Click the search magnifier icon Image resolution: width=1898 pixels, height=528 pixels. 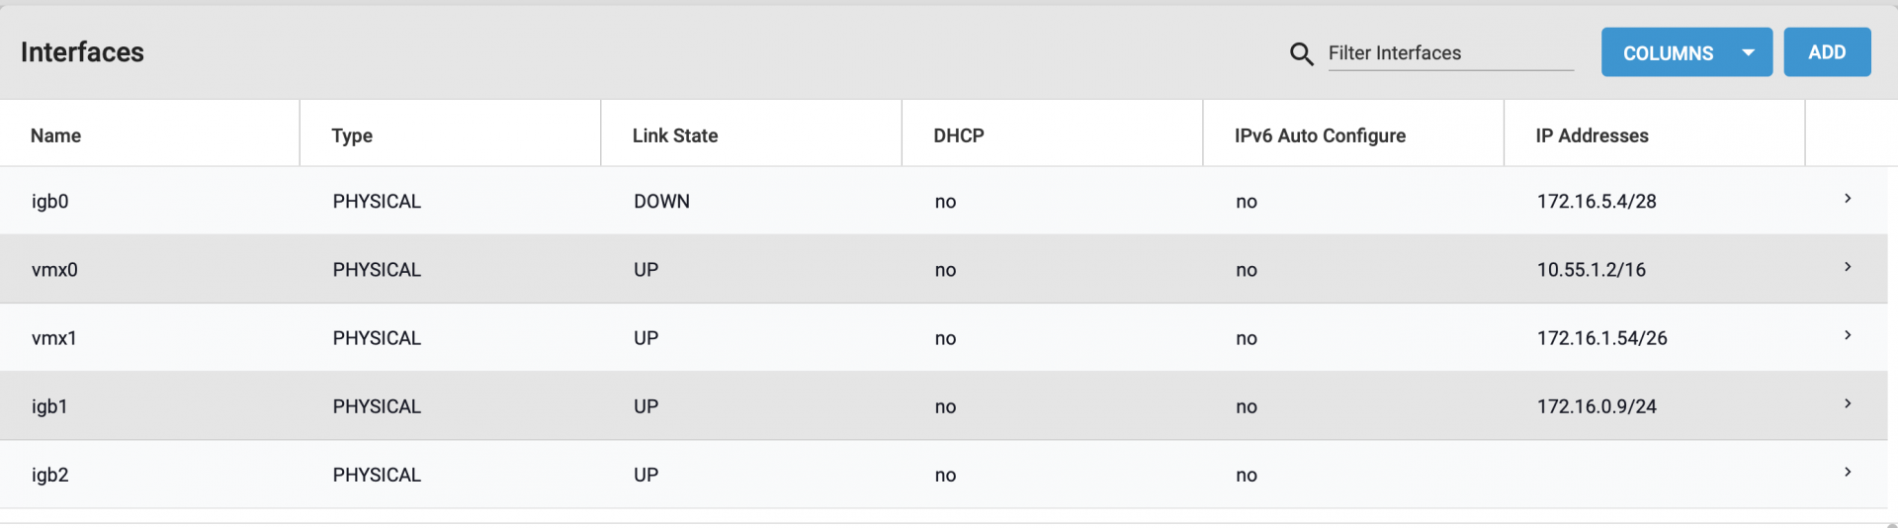[x=1301, y=53]
